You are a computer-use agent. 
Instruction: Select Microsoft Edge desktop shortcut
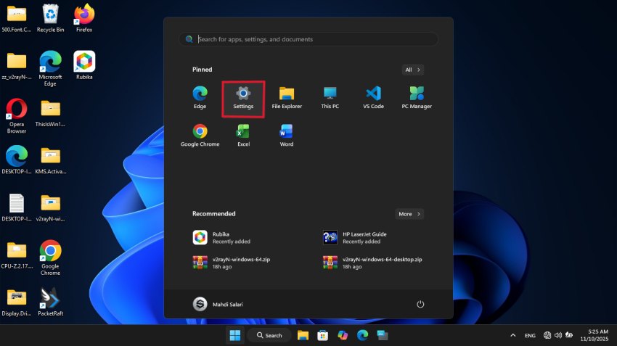tap(50, 68)
